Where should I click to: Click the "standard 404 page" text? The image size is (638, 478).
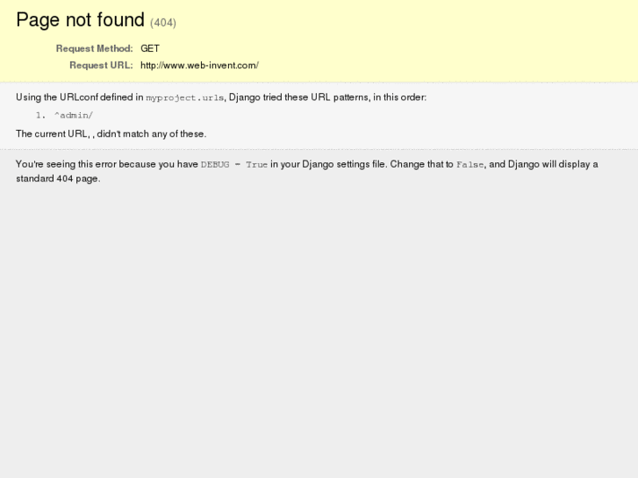58,179
